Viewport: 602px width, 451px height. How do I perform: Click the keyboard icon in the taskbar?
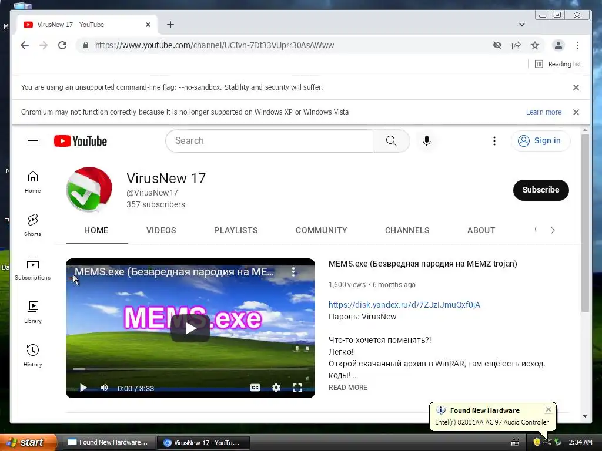click(515, 443)
